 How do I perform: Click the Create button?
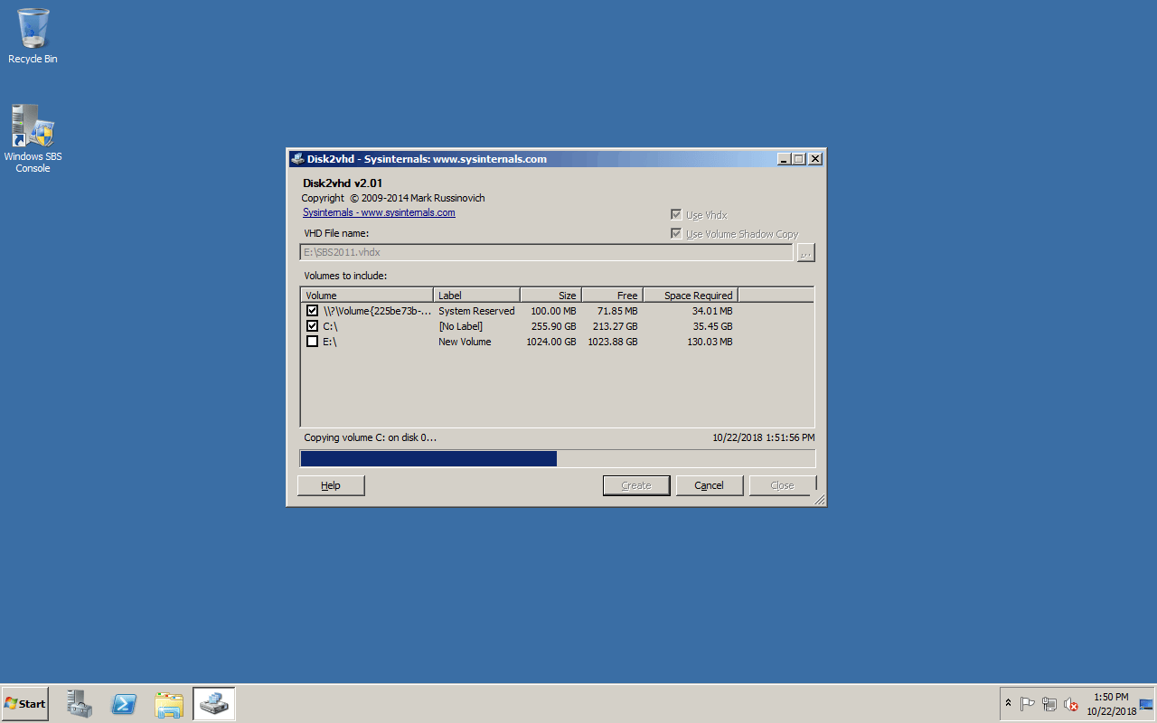tap(636, 485)
